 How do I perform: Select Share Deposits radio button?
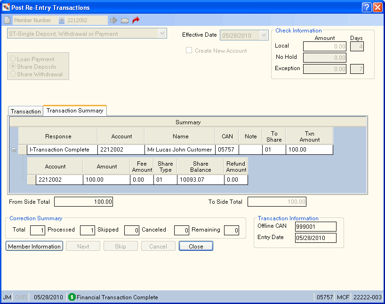[13, 66]
